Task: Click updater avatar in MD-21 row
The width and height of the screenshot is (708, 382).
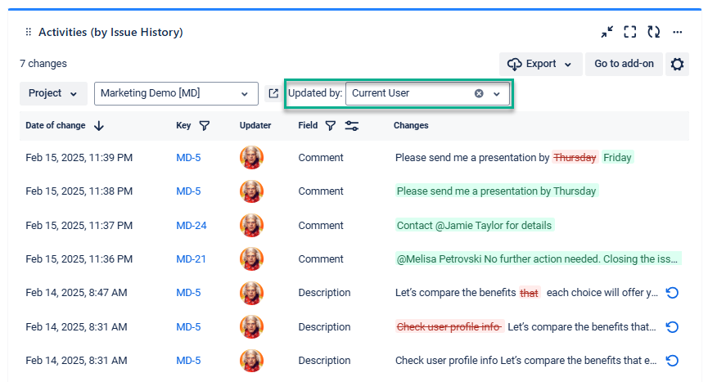Action: pyautogui.click(x=251, y=258)
